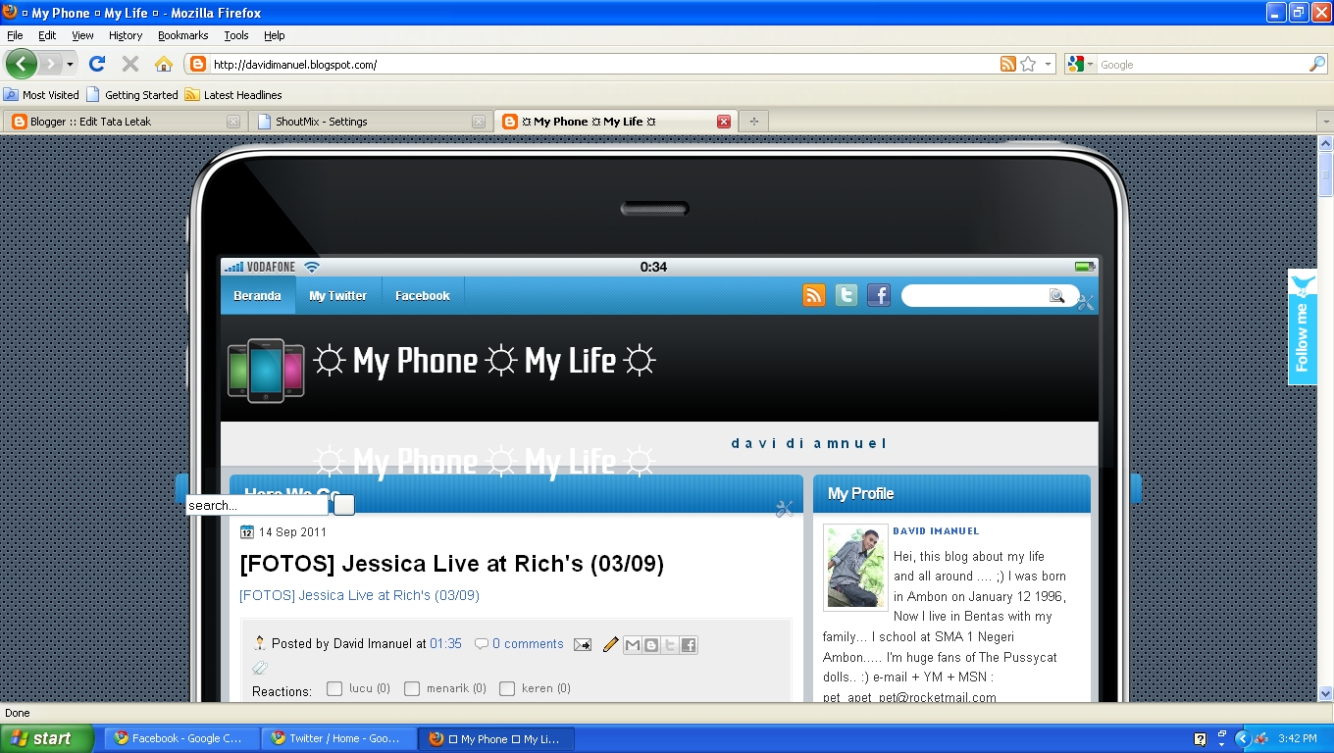Click the blog header search field
Screen dimensions: 1334x753
976,295
